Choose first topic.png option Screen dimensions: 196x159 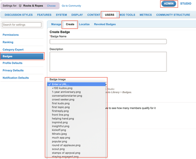76,107
